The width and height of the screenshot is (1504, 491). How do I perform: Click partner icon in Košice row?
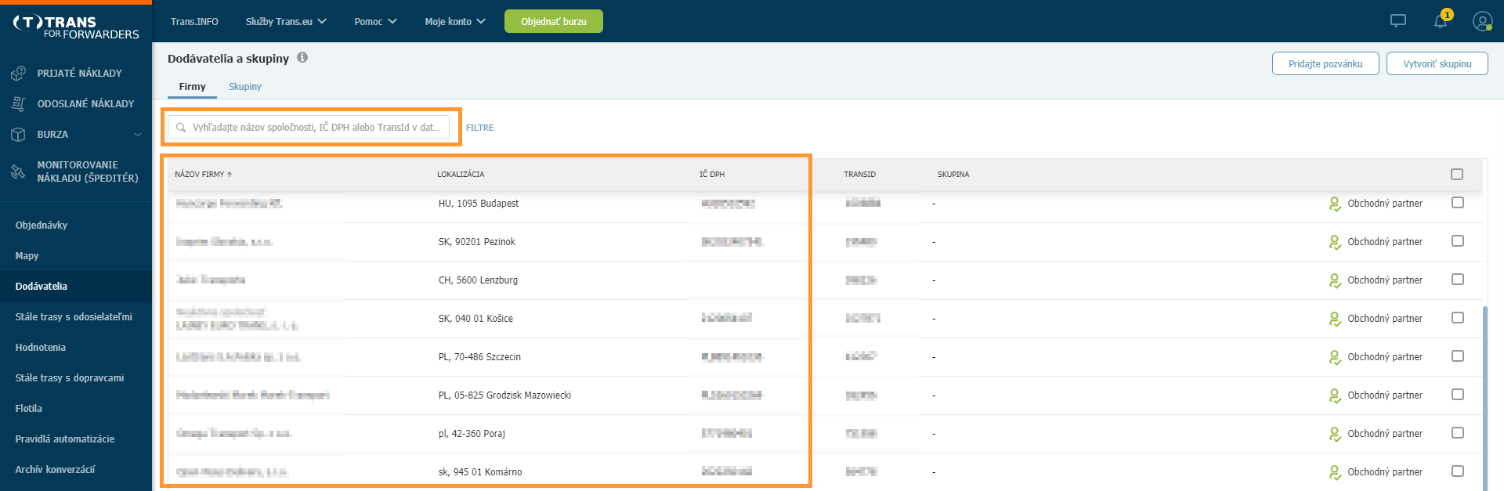point(1335,319)
